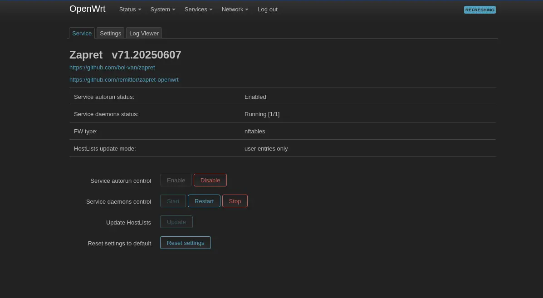This screenshot has width=543, height=298.
Task: Click the 'Service autorun control' label
Action: (121, 181)
